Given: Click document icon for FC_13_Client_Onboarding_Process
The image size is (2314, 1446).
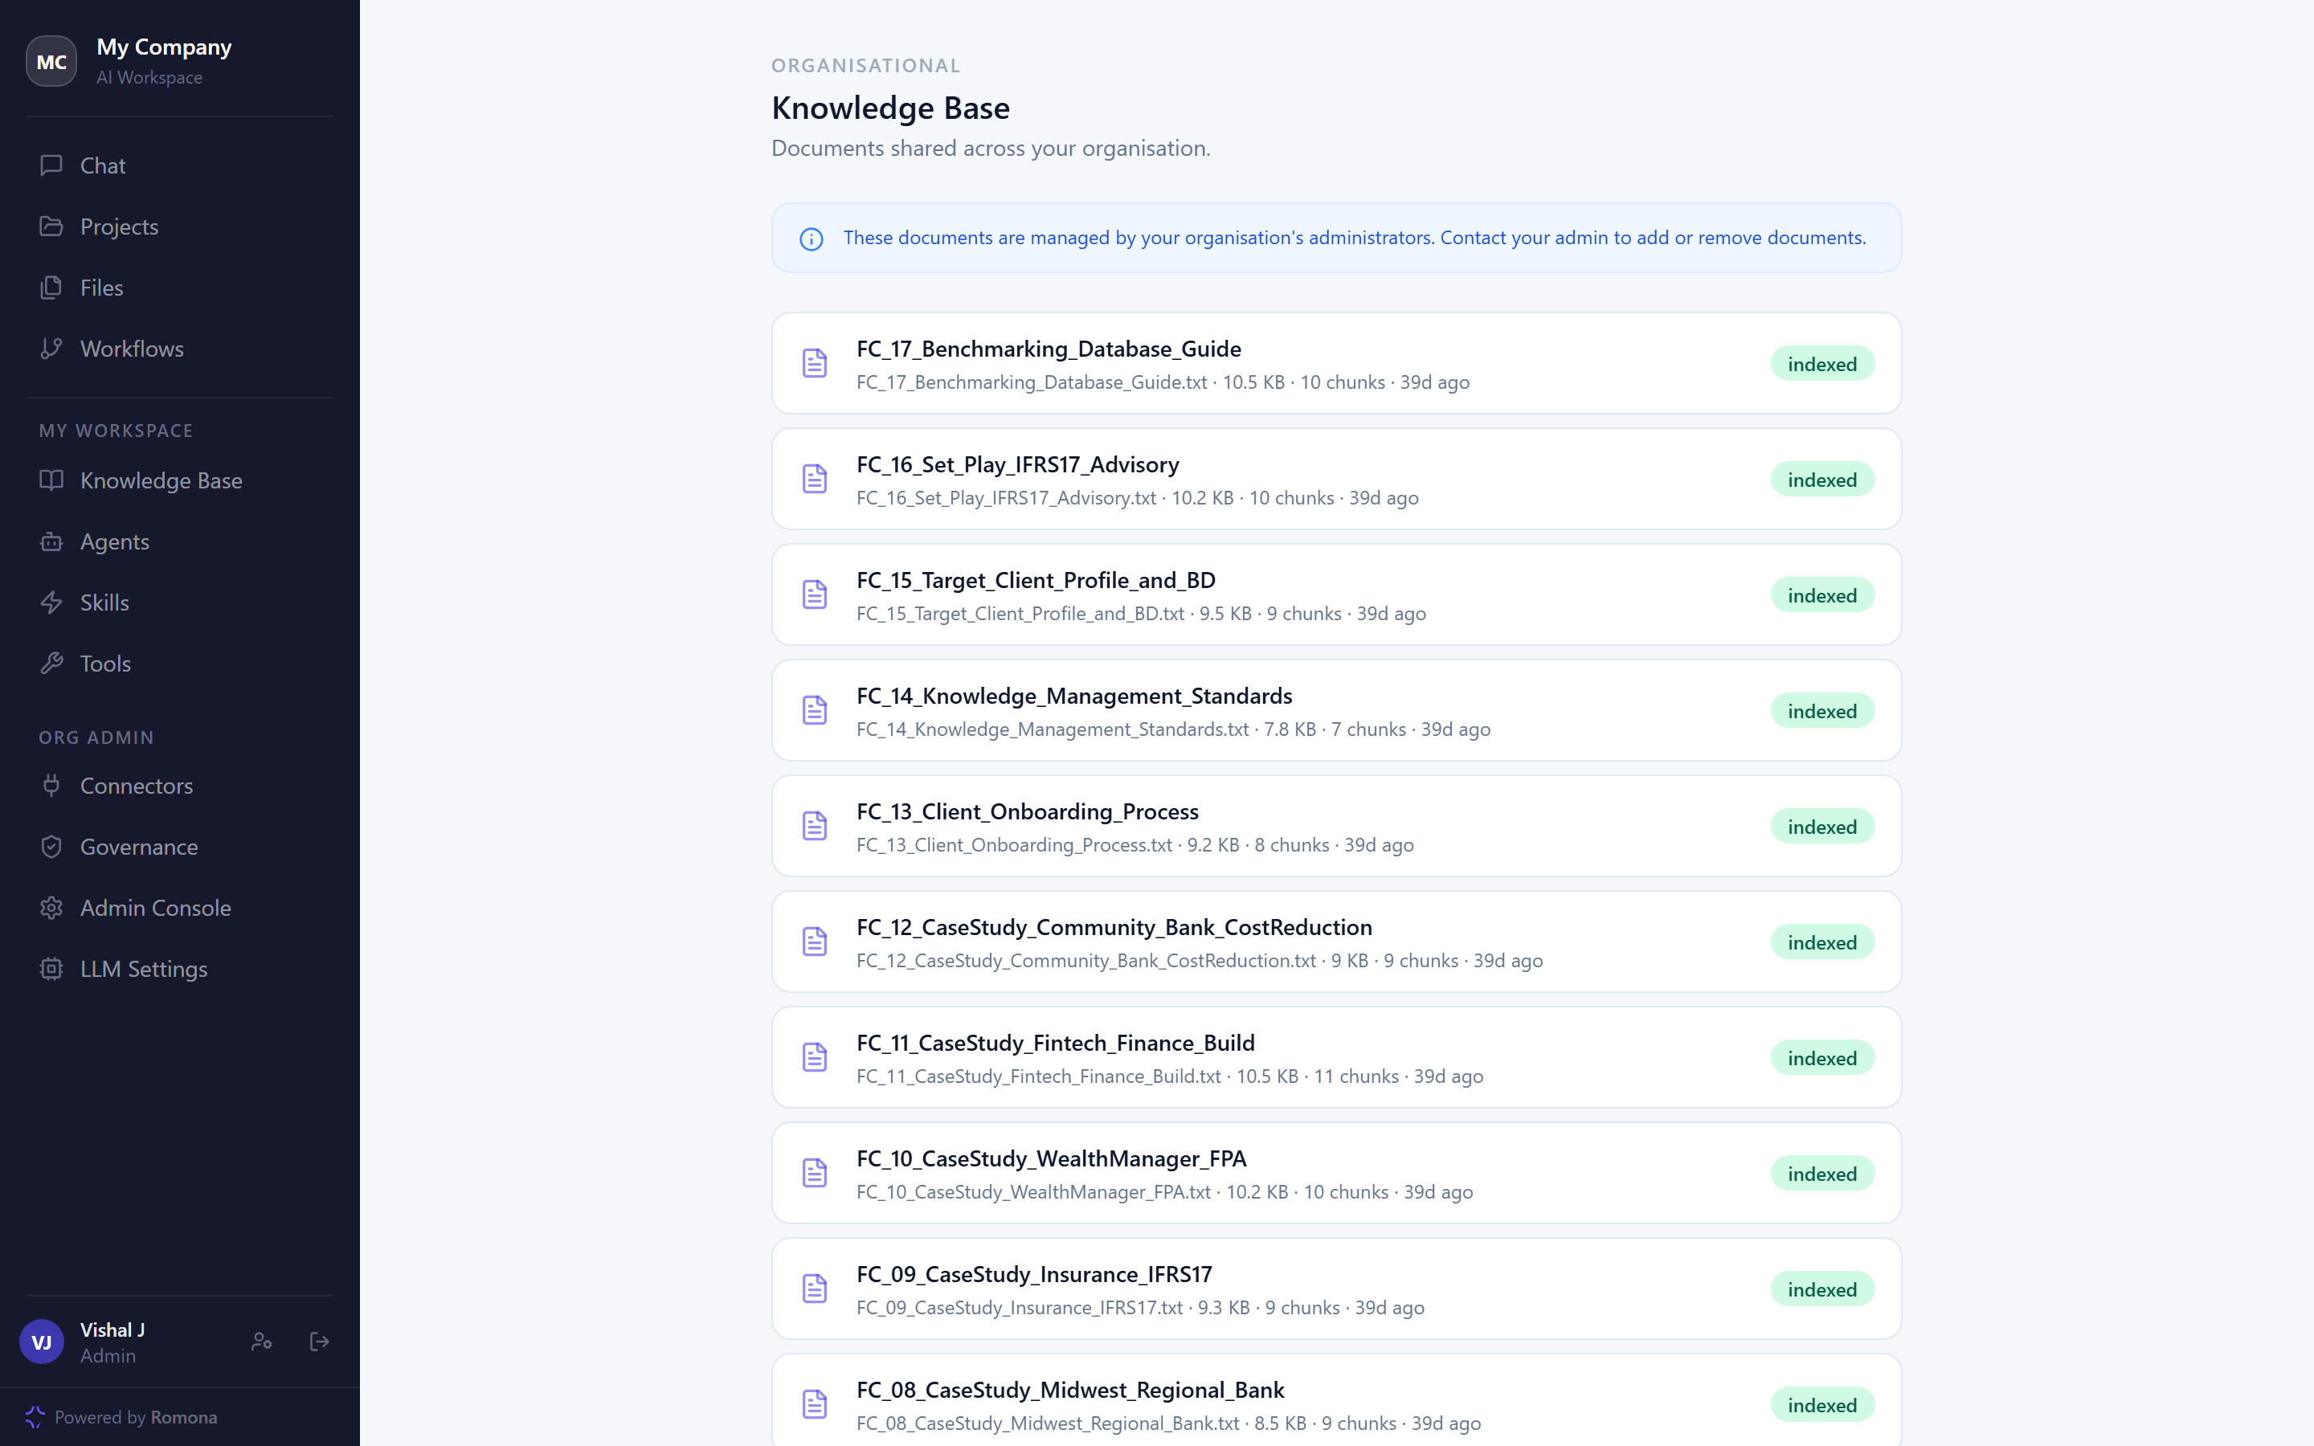Looking at the screenshot, I should pos(815,827).
